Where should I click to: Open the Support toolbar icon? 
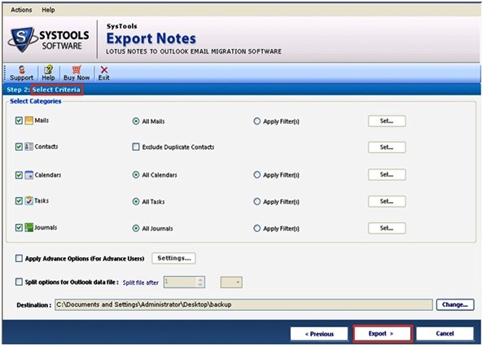tap(21, 70)
